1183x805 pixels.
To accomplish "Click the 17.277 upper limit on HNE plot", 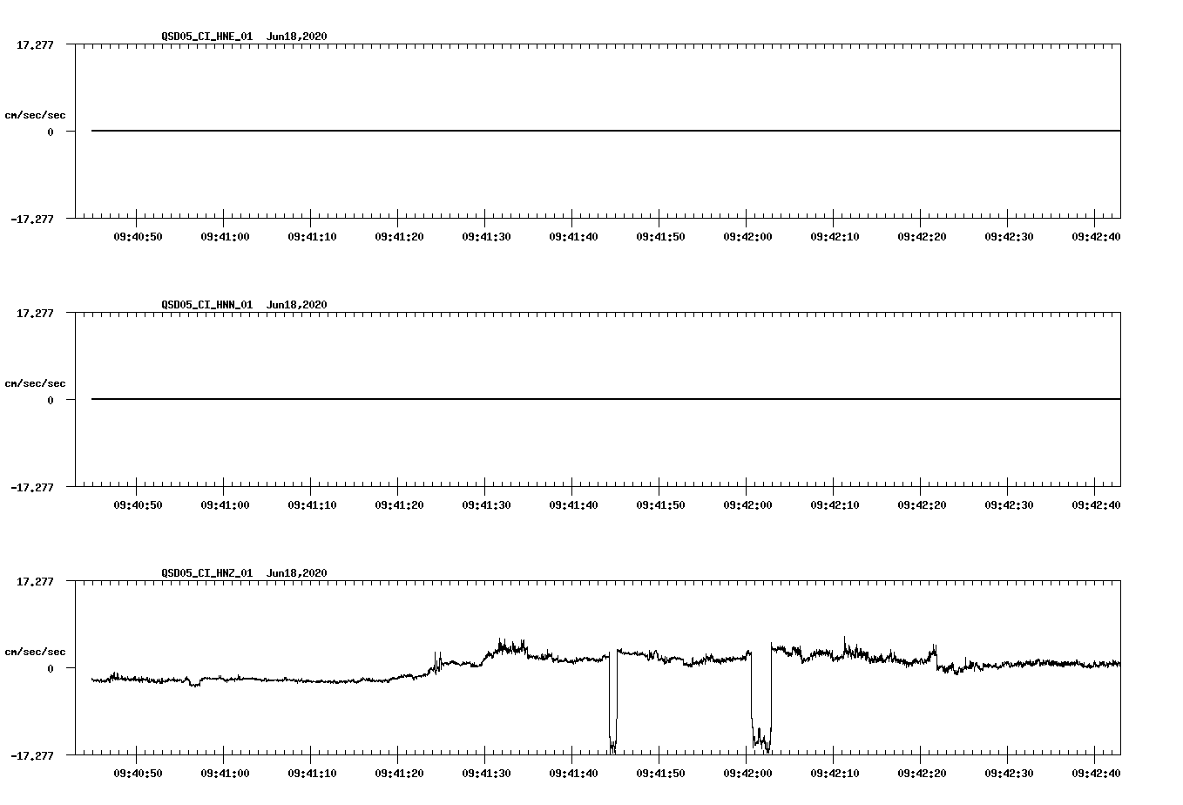I will pyautogui.click(x=35, y=44).
